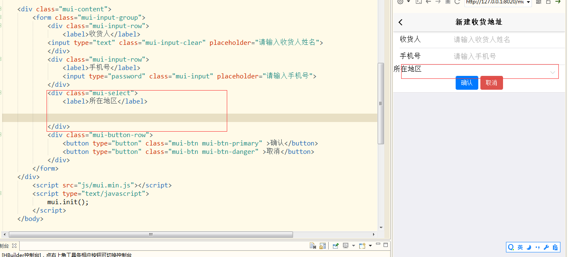Click the blue 确认 button
Viewport: 568px width, 257px height.
467,83
